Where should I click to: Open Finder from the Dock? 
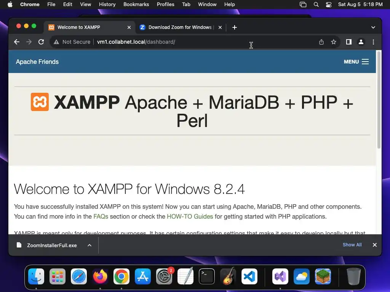(x=36, y=276)
